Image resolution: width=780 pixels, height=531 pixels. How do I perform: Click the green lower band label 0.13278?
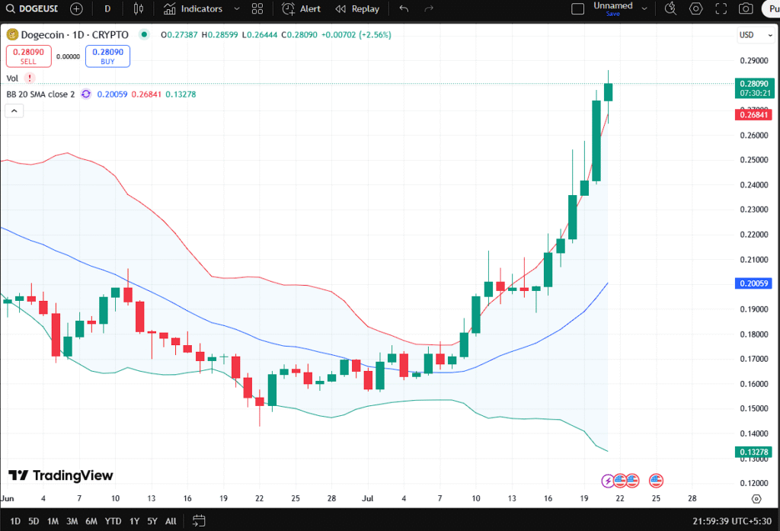click(x=754, y=452)
